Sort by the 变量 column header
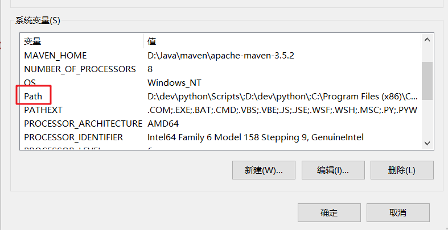Viewport: 448px width, 230px height. [32, 41]
